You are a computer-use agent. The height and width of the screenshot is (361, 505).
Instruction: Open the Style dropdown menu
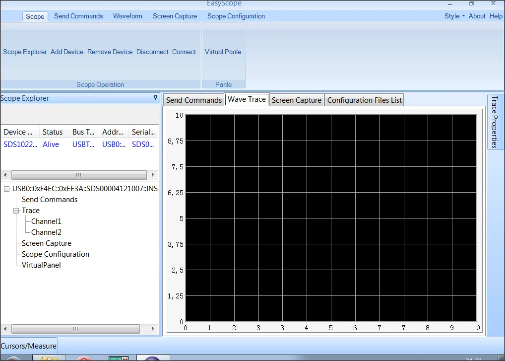coord(454,16)
